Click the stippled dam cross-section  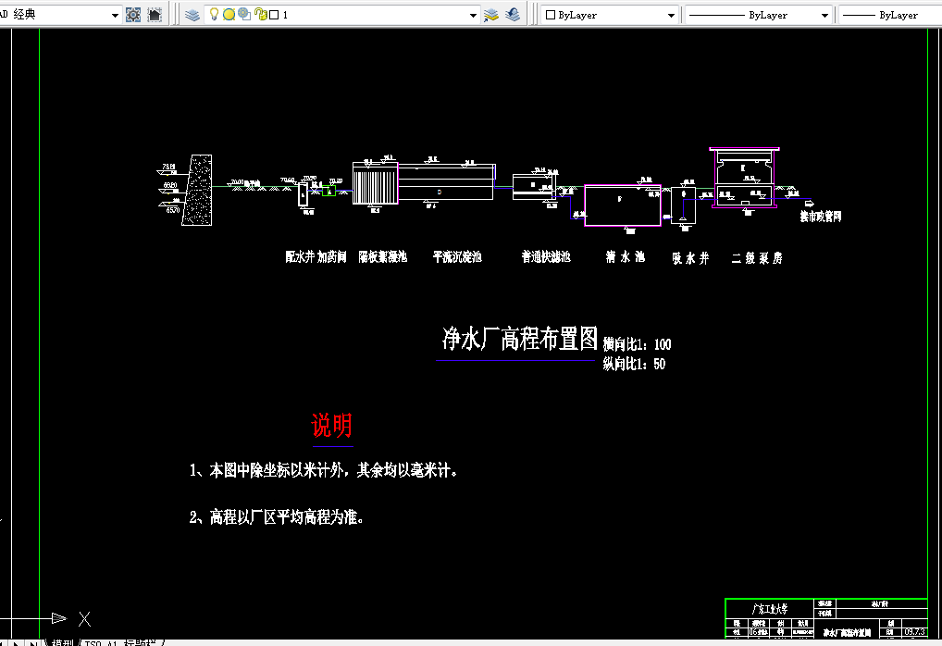[x=198, y=190]
